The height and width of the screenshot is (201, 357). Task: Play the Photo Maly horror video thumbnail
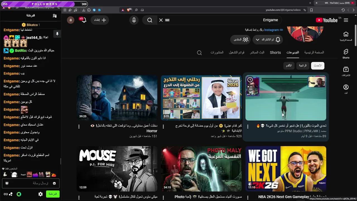click(x=201, y=169)
